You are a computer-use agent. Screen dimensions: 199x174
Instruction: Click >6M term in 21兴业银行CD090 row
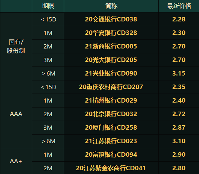tap(49, 74)
